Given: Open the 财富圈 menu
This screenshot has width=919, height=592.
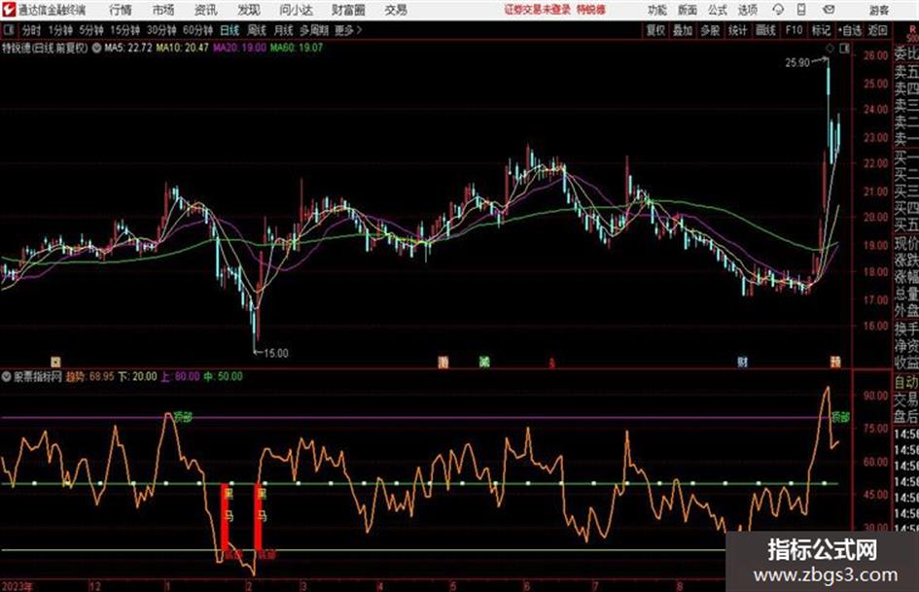Looking at the screenshot, I should click(349, 10).
